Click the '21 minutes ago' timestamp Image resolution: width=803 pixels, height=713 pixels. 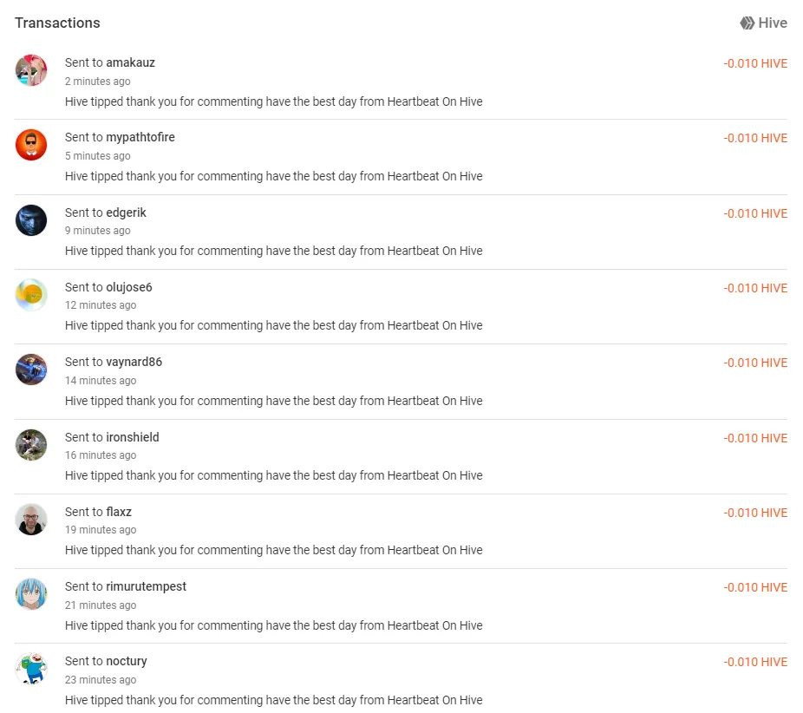pyautogui.click(x=101, y=605)
